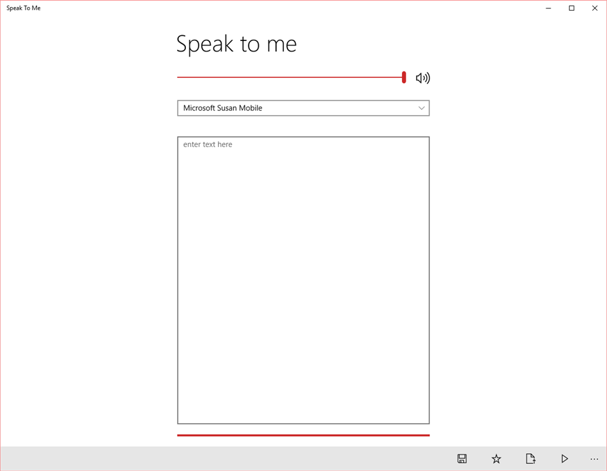Screen dimensions: 607x471
Task: Mark the current text as a favorite
Action: 496,458
